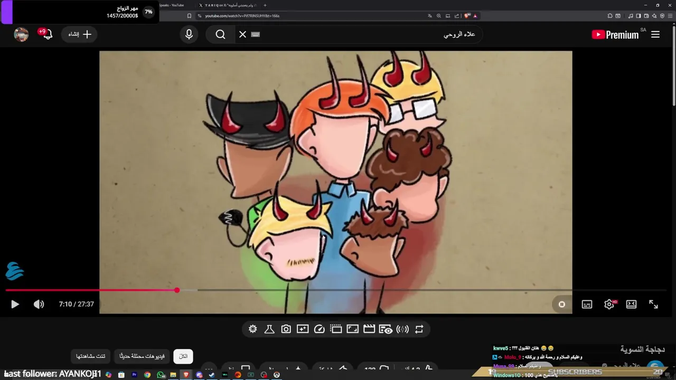Open a new browser tab

[265, 5]
